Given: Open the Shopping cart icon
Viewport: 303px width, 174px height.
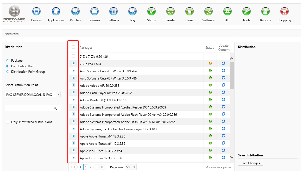Looking at the screenshot, I should (x=284, y=12).
